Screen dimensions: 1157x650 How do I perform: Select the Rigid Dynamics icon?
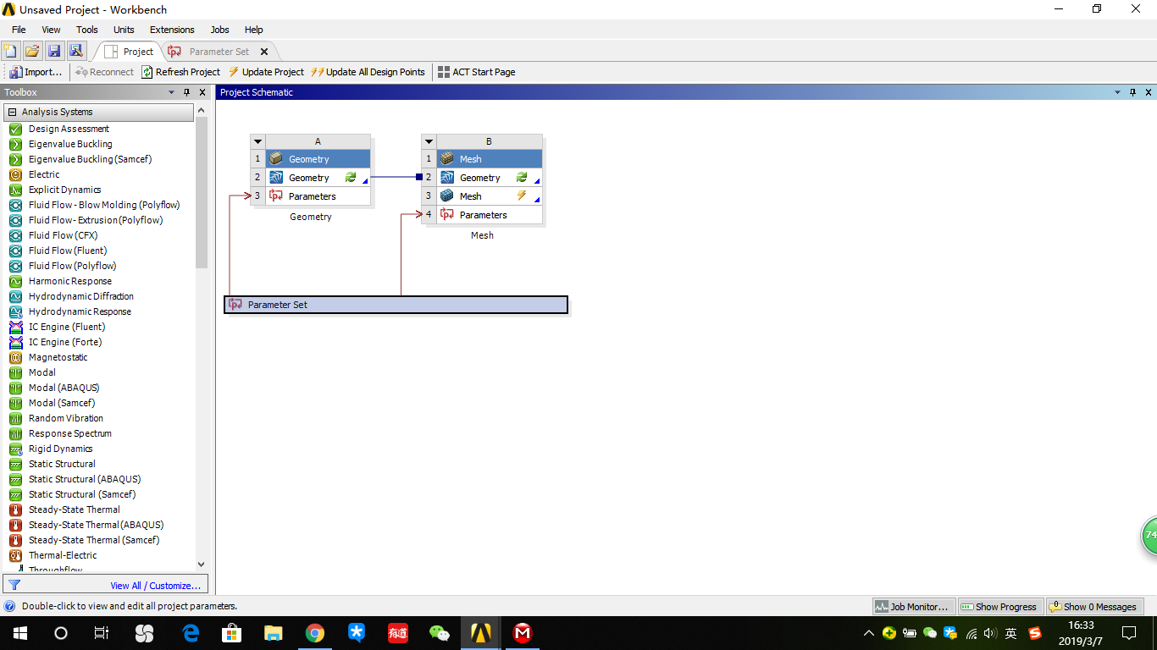pos(15,449)
